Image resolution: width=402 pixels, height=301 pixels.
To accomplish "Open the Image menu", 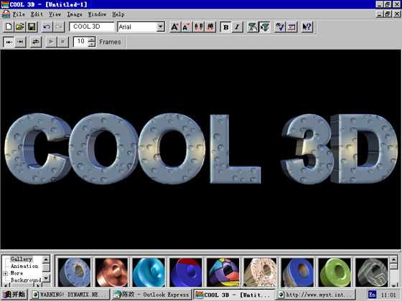I will [75, 14].
